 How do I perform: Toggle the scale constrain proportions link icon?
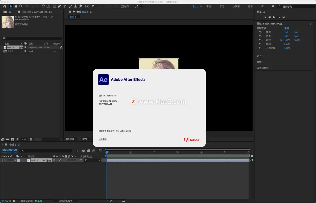click(x=281, y=40)
